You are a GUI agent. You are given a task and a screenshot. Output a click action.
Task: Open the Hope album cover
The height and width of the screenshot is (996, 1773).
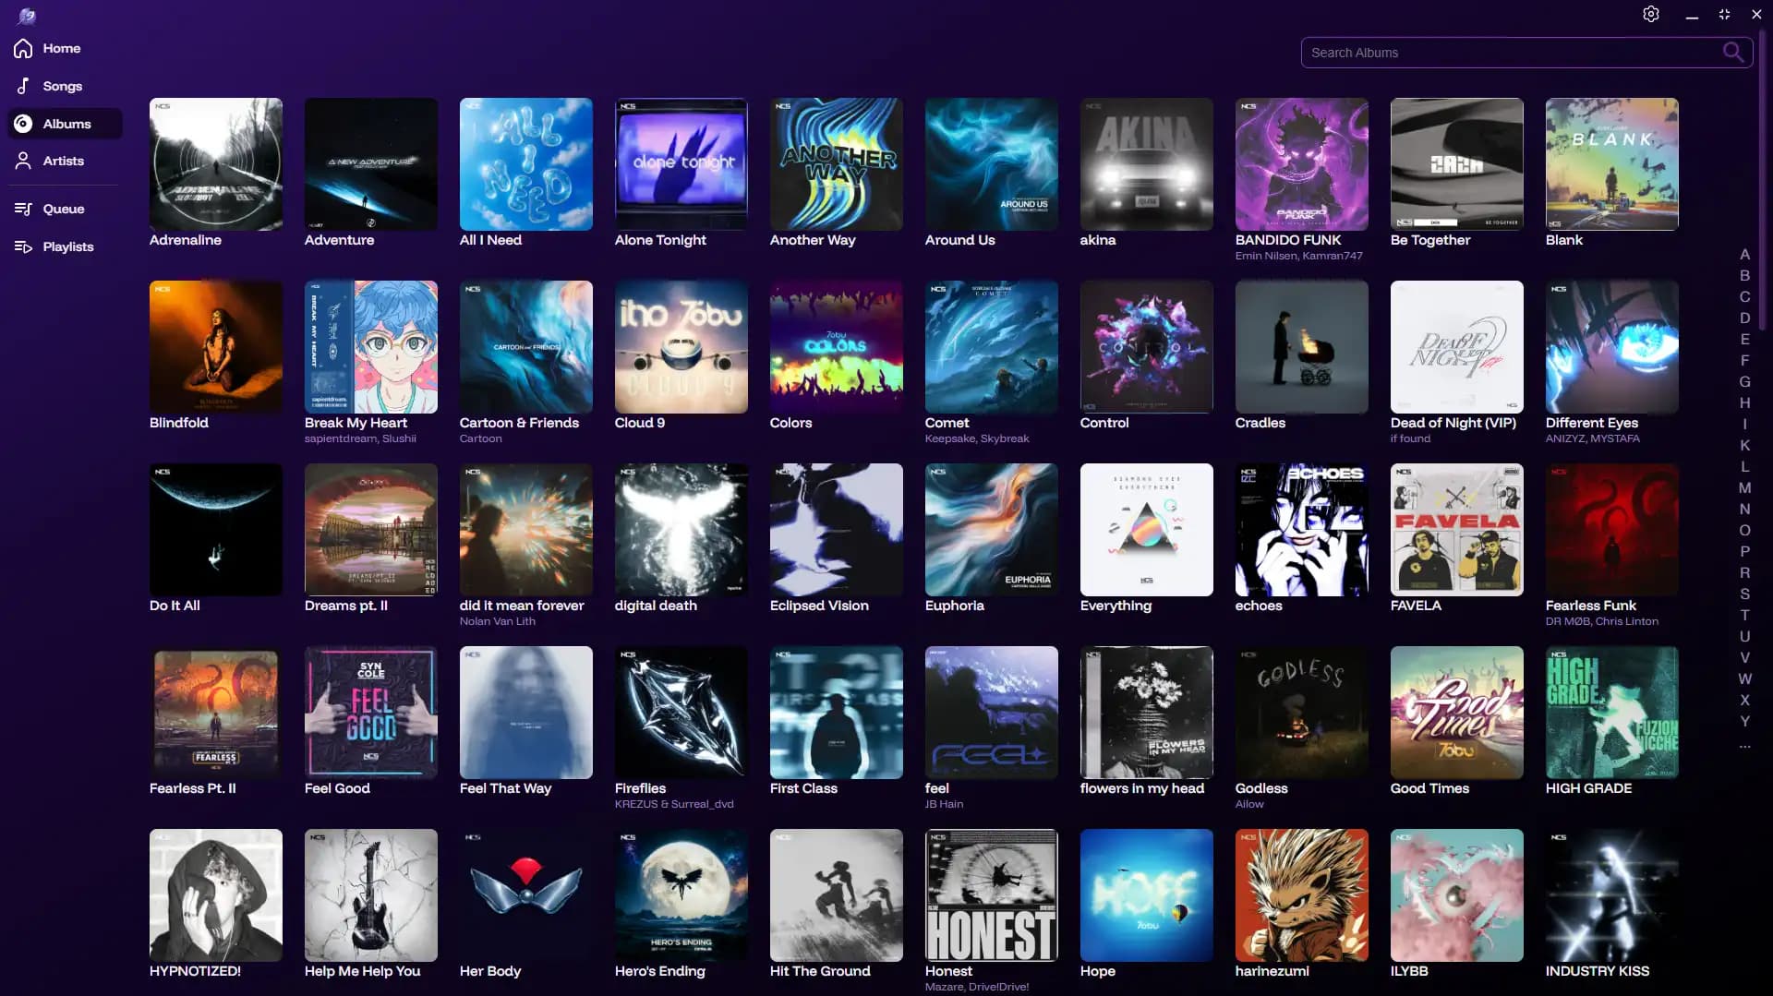[1146, 894]
